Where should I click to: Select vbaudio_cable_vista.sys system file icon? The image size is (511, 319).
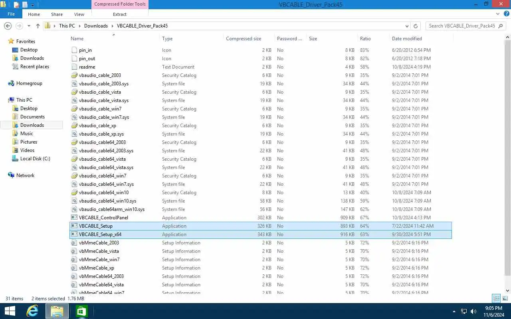[x=74, y=100]
